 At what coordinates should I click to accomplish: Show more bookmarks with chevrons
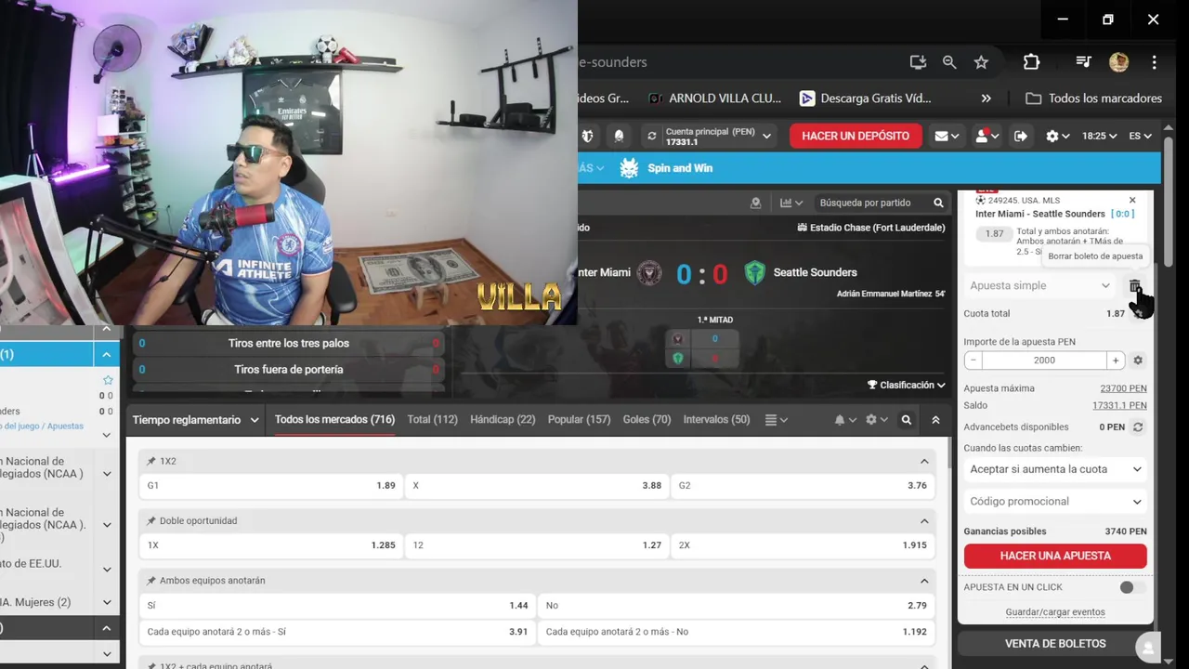click(x=986, y=98)
